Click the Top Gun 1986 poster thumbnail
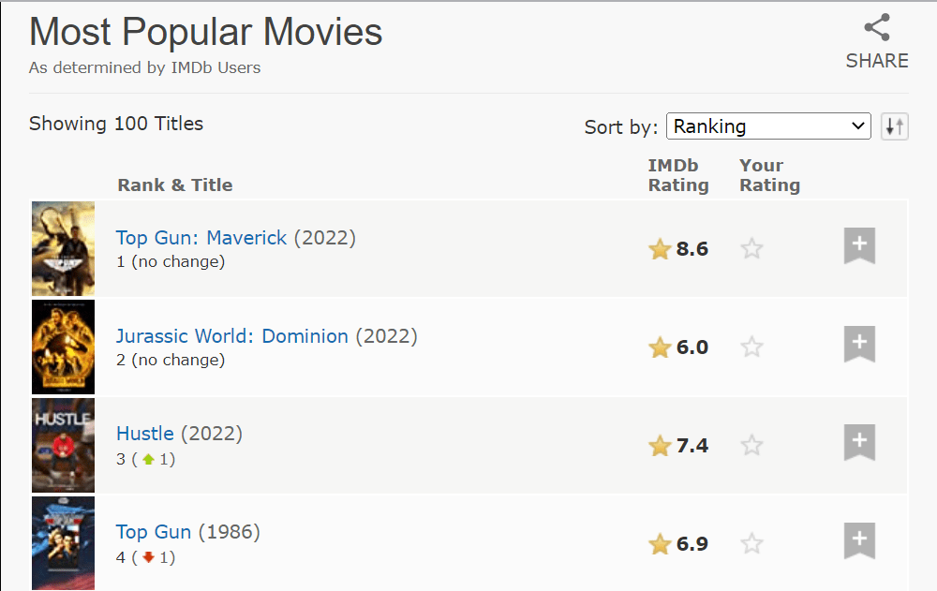 pos(64,543)
